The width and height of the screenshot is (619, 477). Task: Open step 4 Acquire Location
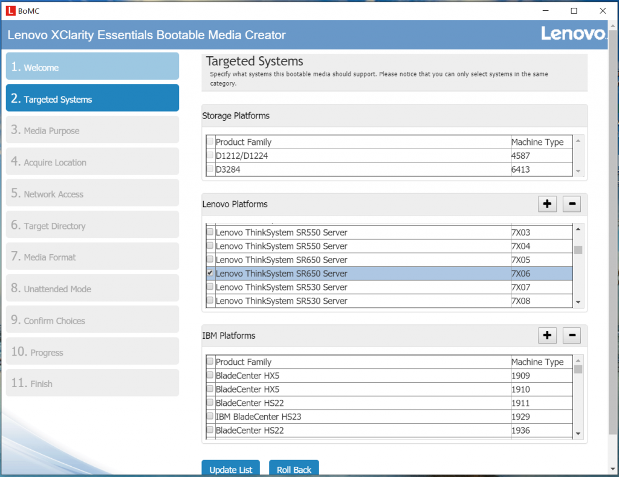(92, 161)
